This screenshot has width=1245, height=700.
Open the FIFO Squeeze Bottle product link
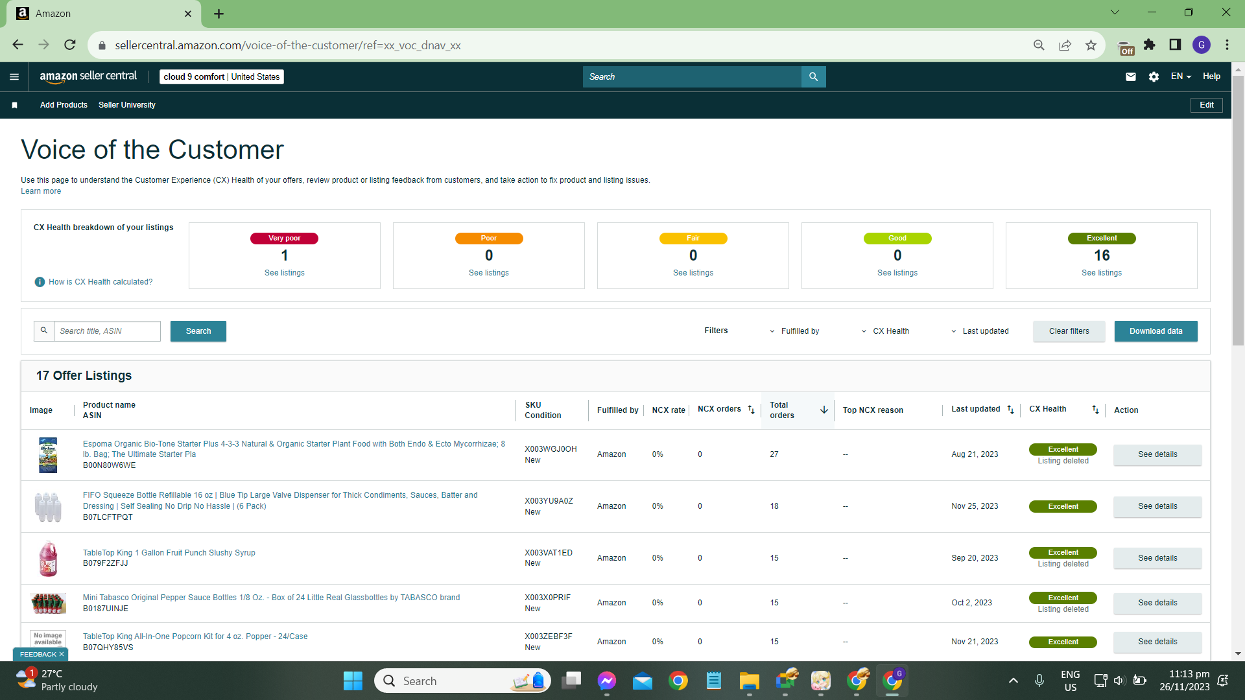point(280,501)
